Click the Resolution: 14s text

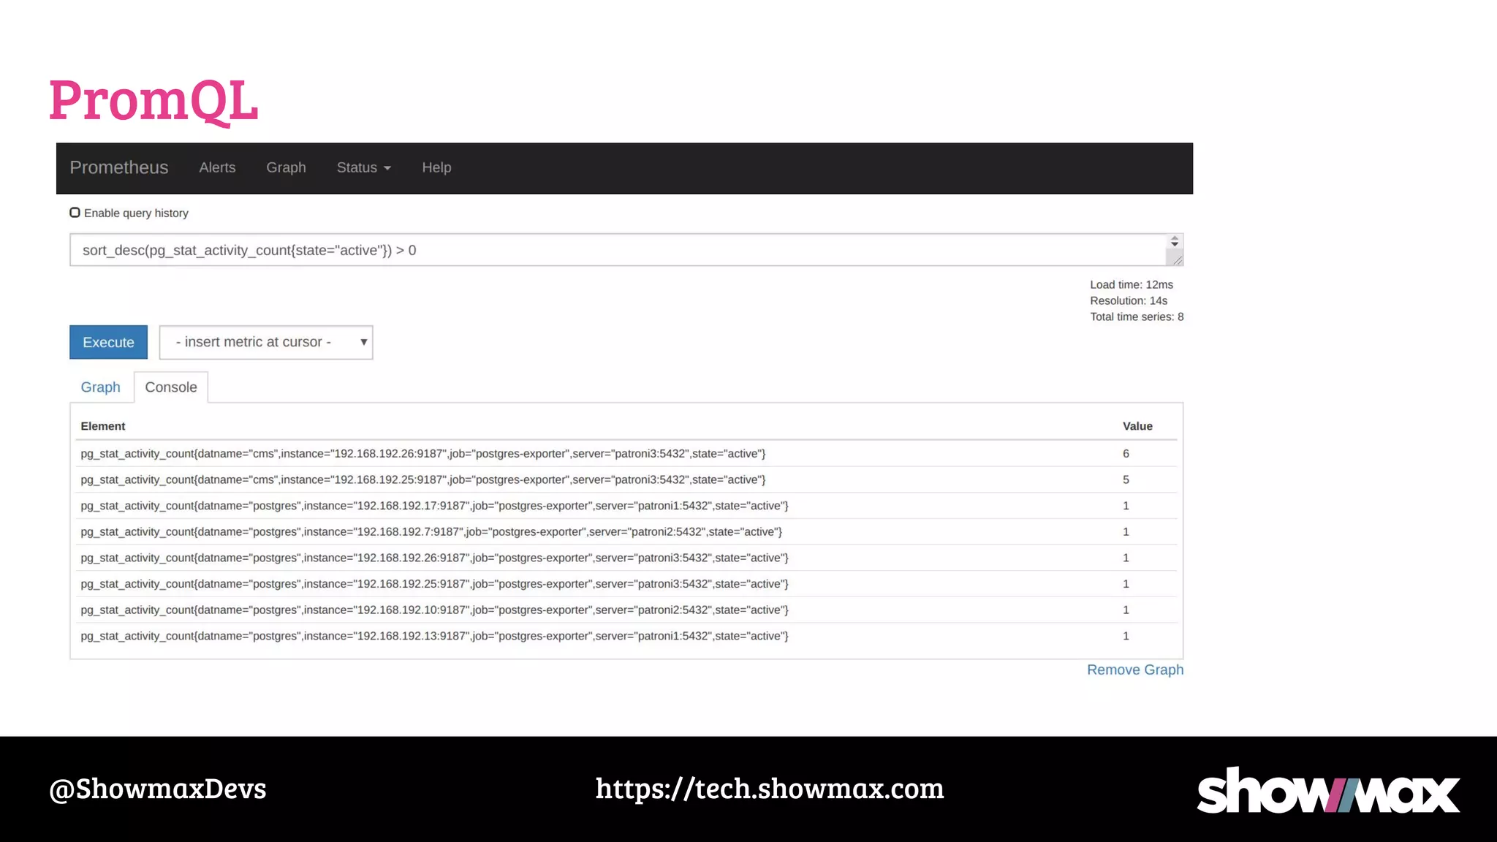point(1129,300)
